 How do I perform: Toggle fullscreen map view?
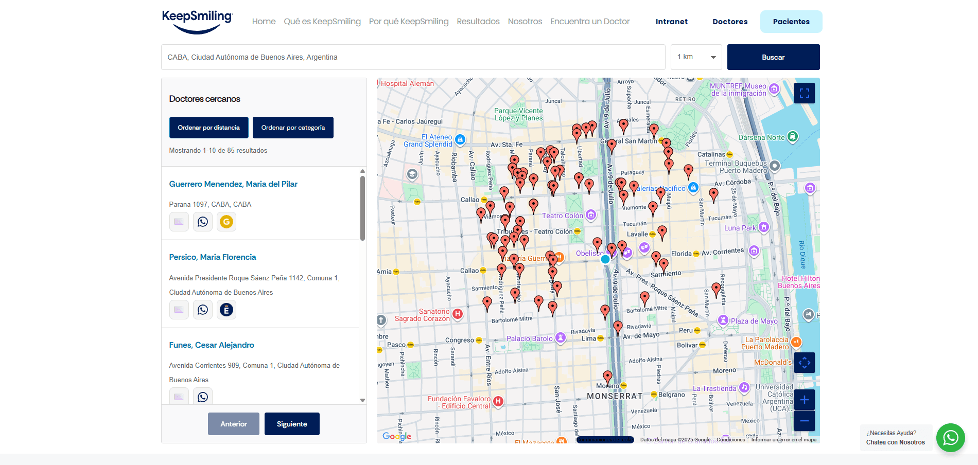tap(804, 93)
